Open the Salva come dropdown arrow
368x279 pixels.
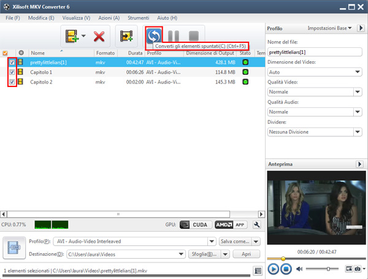tap(256, 241)
